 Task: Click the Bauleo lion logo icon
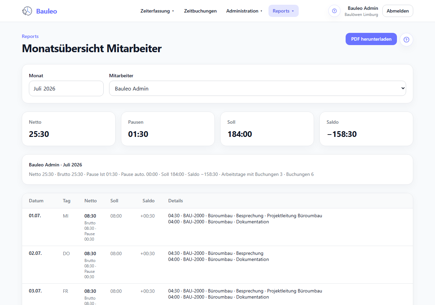(27, 11)
